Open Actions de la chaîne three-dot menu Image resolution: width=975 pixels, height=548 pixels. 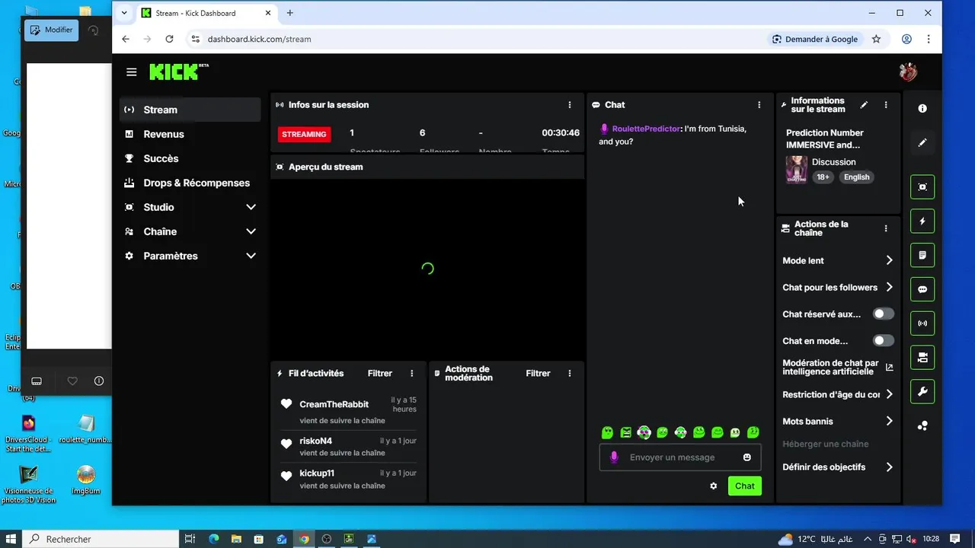(885, 228)
